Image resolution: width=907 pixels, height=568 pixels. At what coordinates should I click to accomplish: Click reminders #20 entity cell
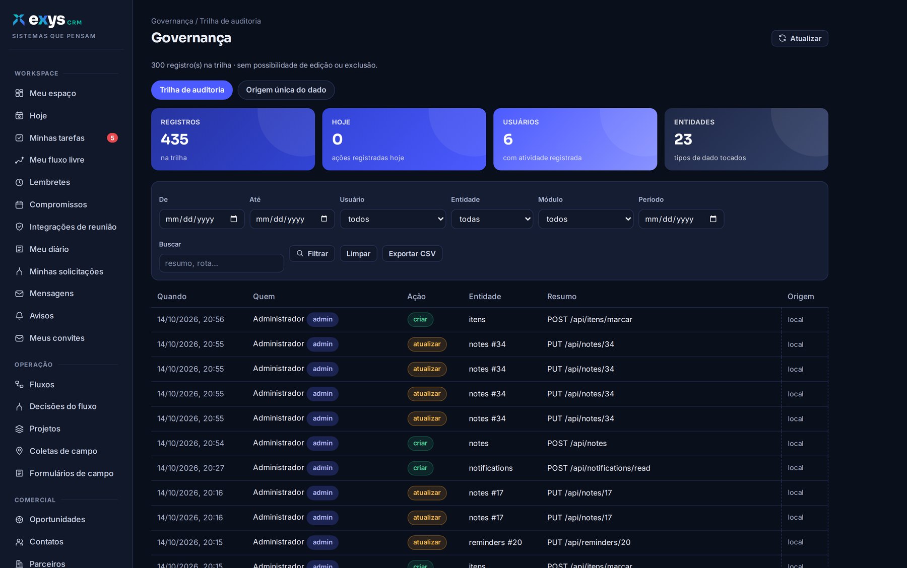pos(495,542)
